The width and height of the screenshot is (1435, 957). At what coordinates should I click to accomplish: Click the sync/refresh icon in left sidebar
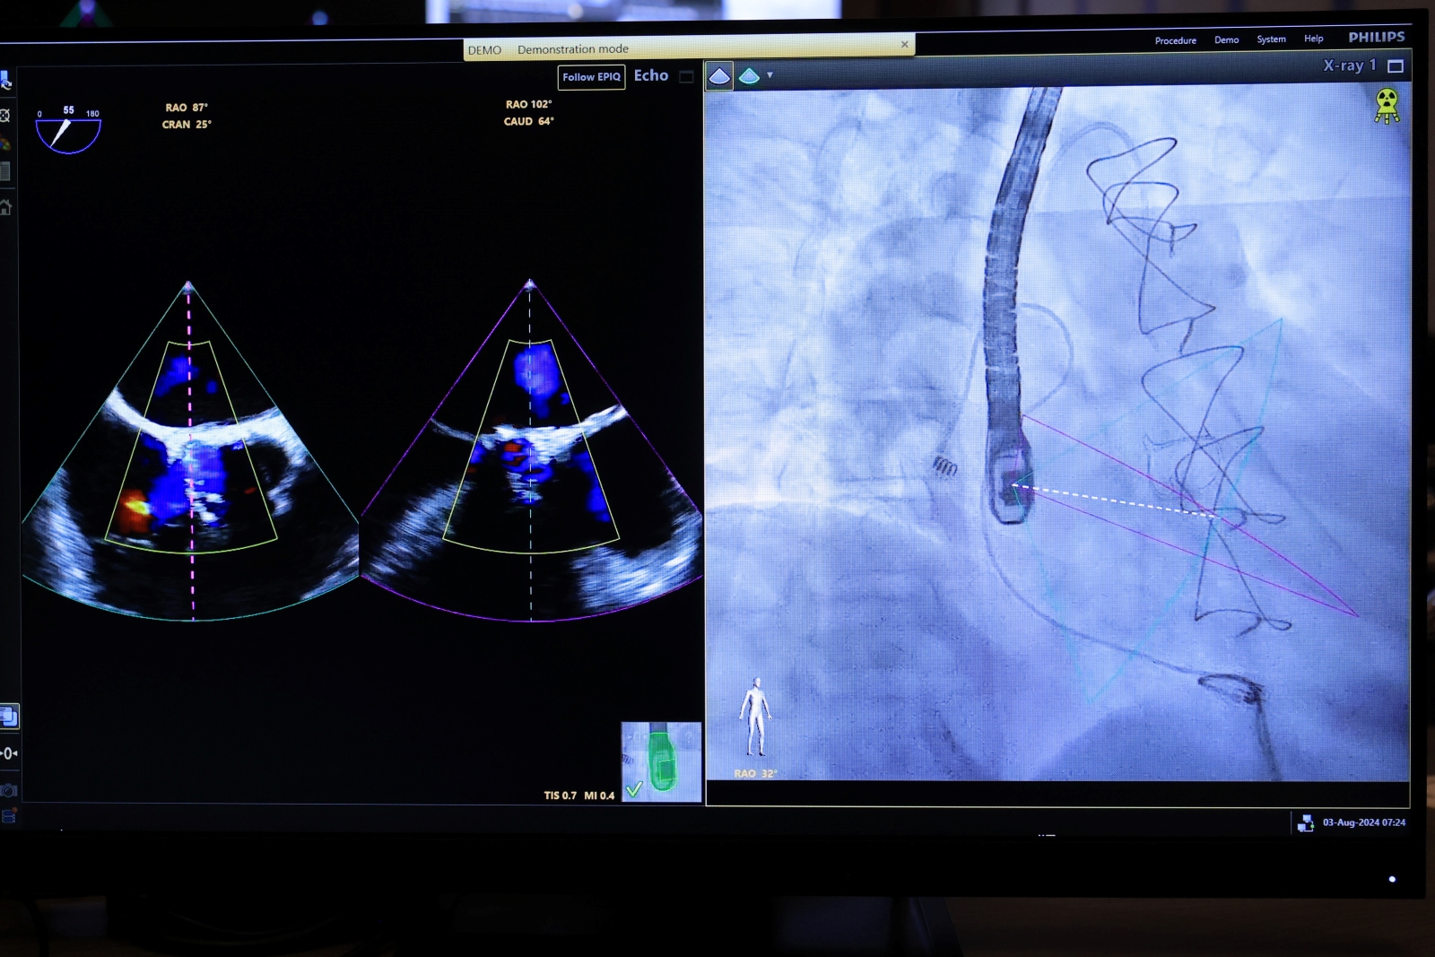coord(5,82)
